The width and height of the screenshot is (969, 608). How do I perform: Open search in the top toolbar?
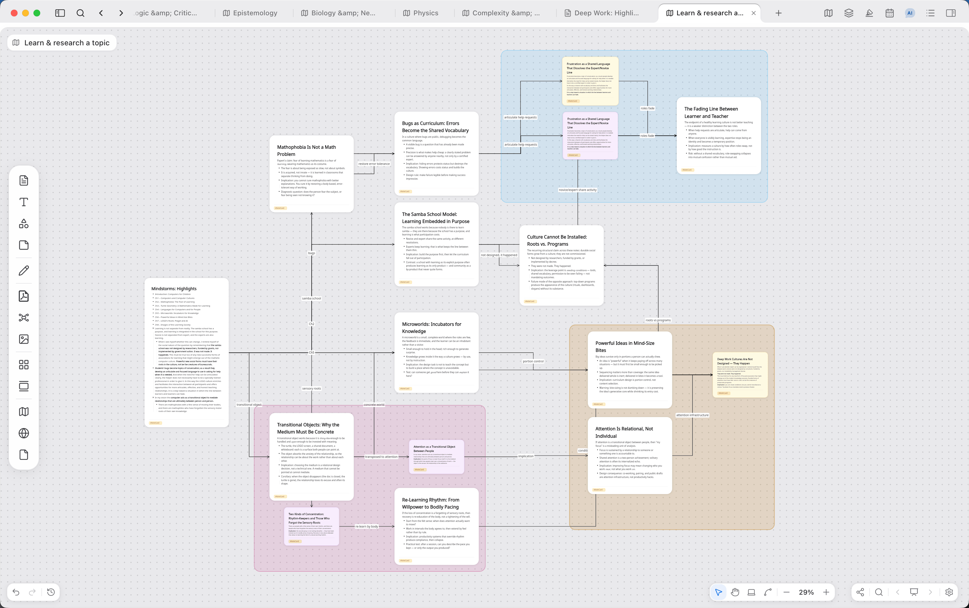[80, 13]
